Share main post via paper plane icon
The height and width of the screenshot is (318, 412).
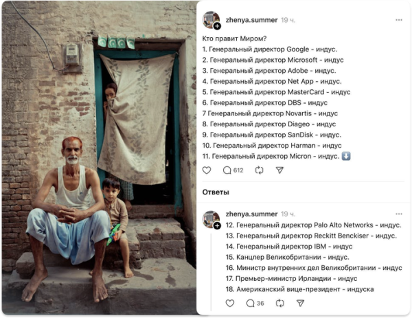pos(279,170)
